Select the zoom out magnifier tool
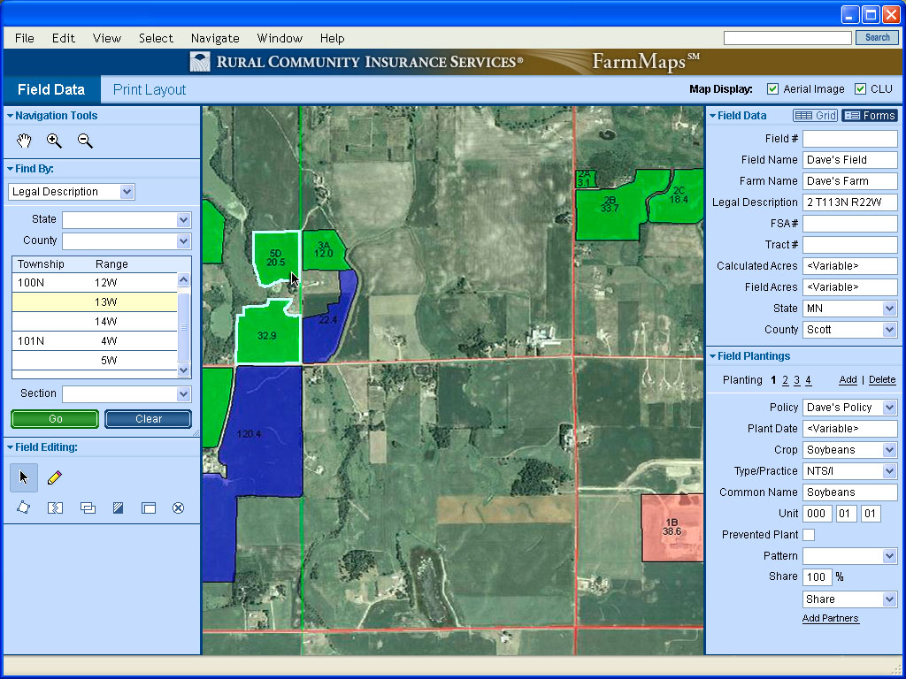The width and height of the screenshot is (906, 679). point(85,141)
